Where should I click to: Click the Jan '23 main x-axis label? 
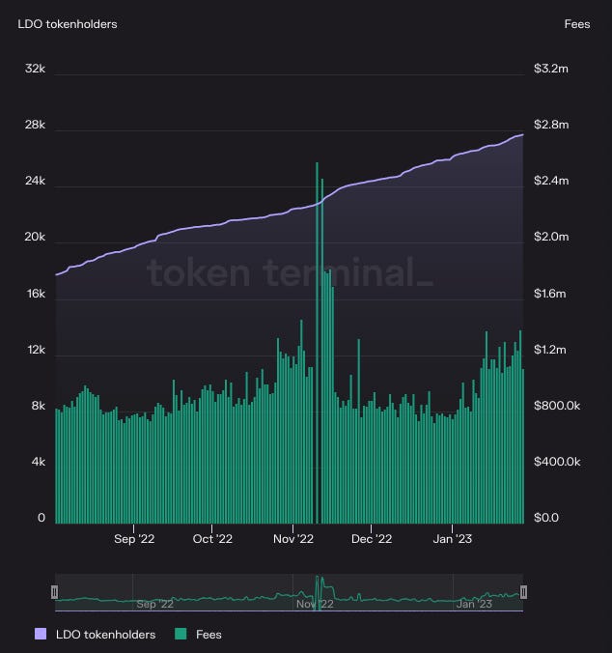point(452,539)
